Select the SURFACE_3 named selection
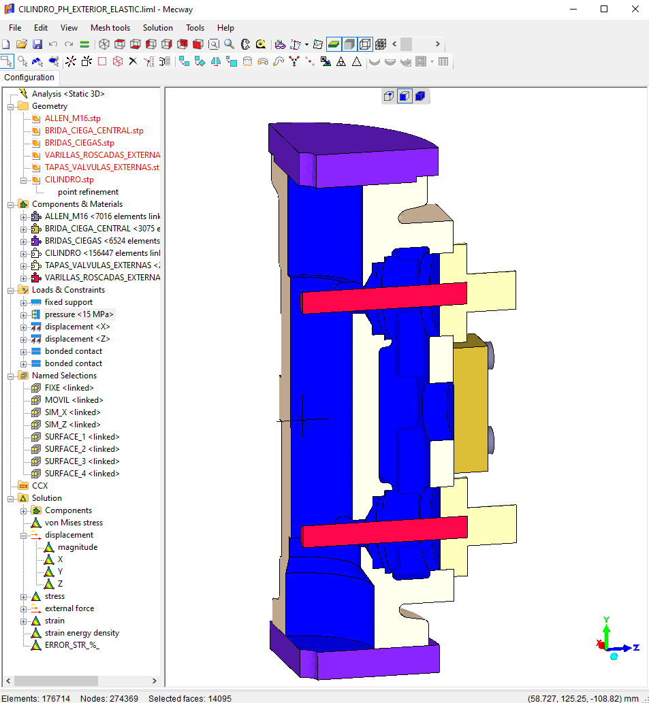Viewport: 649px width, 703px height. pos(82,461)
